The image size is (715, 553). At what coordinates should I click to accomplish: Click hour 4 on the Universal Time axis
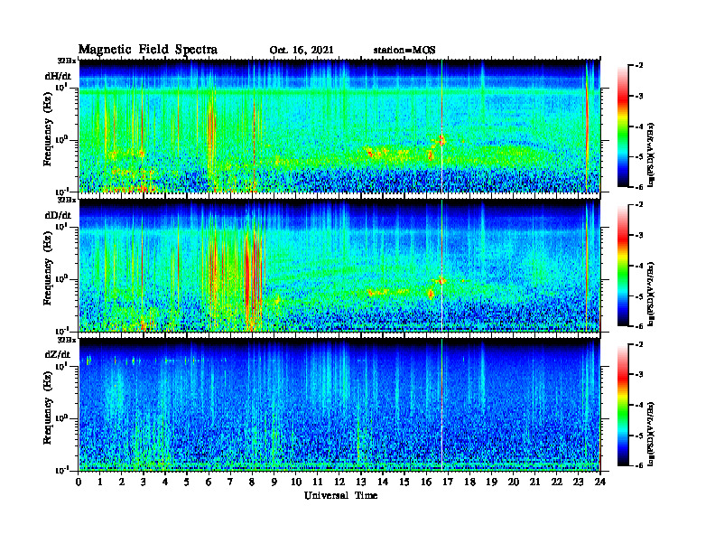(165, 482)
